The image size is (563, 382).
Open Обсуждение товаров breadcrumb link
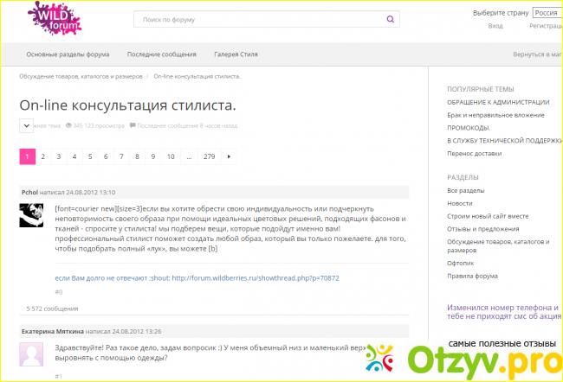coord(81,76)
